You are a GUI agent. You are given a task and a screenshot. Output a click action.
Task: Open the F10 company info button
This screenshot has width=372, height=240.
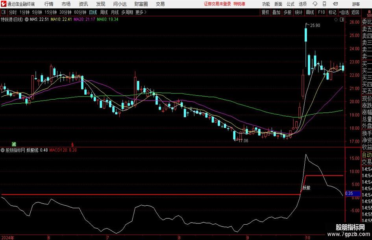tap(322, 12)
